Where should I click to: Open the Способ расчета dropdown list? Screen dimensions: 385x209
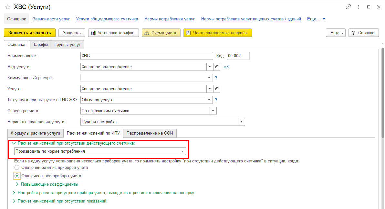click(x=213, y=111)
